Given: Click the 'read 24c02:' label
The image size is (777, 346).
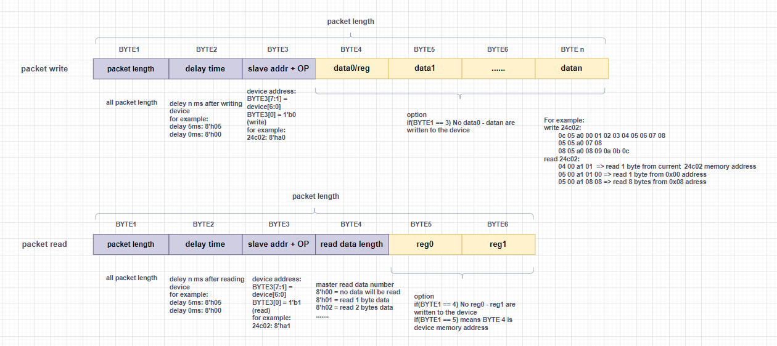Looking at the screenshot, I should 562,159.
